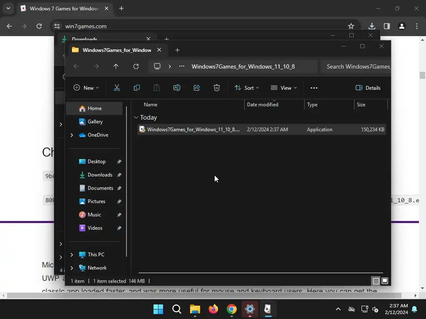
Task: Click the Delete trash can icon
Action: point(216,88)
